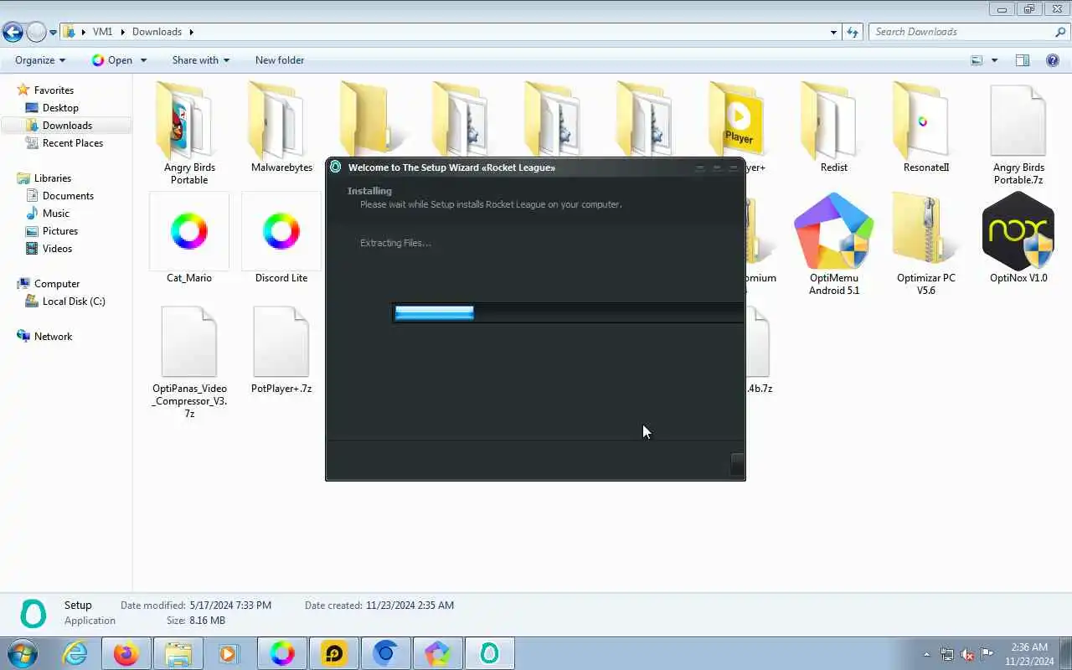The height and width of the screenshot is (670, 1072).
Task: Select the Angry Birds Portable folder
Action: tap(189, 132)
